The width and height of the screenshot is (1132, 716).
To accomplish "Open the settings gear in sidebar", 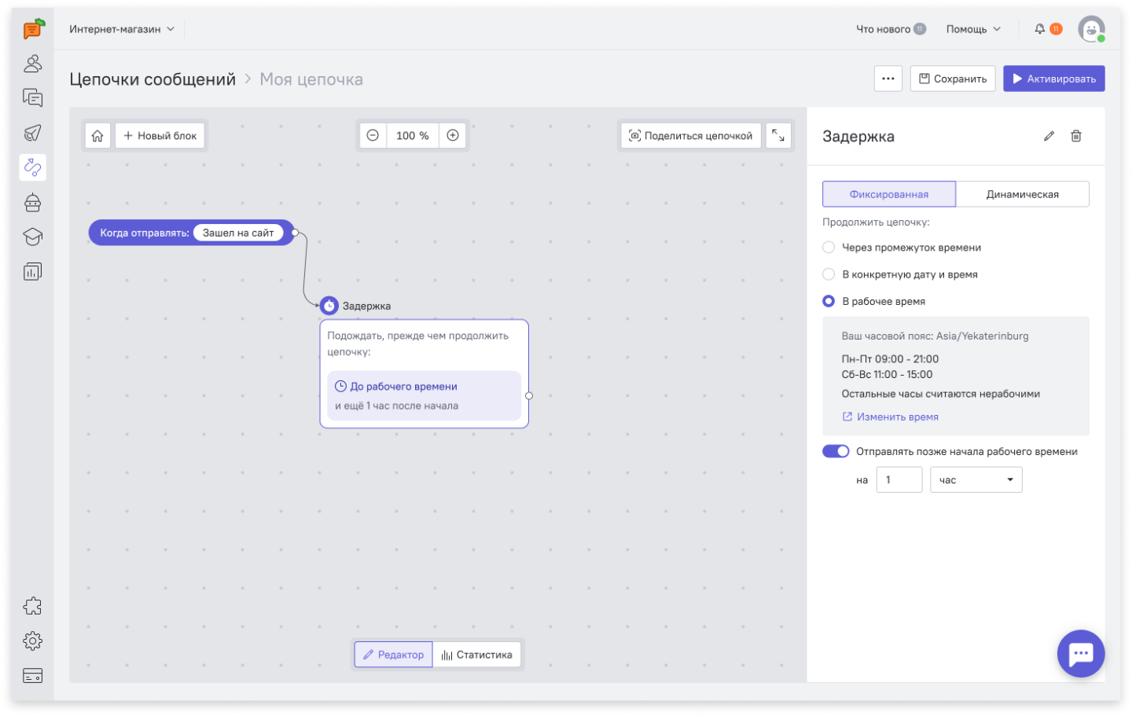I will [x=33, y=641].
